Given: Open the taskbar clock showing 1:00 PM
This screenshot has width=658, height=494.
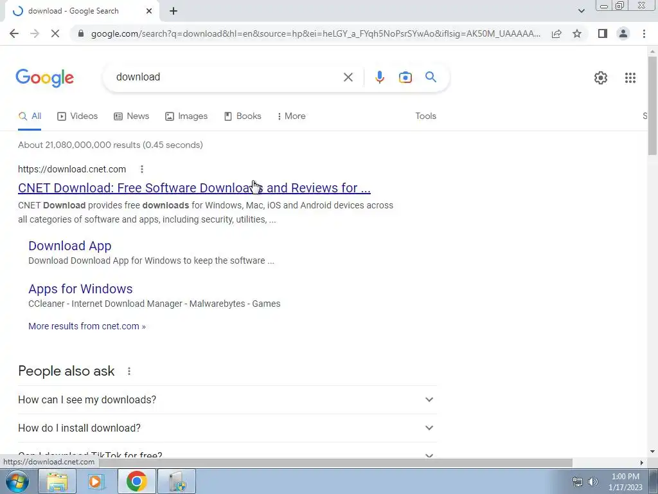Looking at the screenshot, I should 625,482.
